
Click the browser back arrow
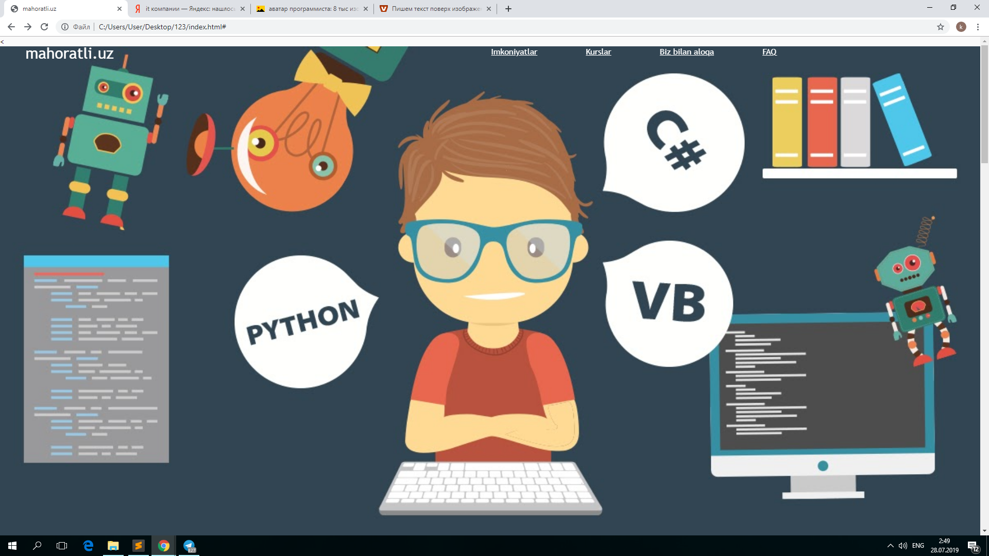[11, 27]
